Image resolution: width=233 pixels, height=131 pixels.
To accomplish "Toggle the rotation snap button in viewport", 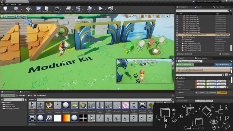I will point(150,16).
